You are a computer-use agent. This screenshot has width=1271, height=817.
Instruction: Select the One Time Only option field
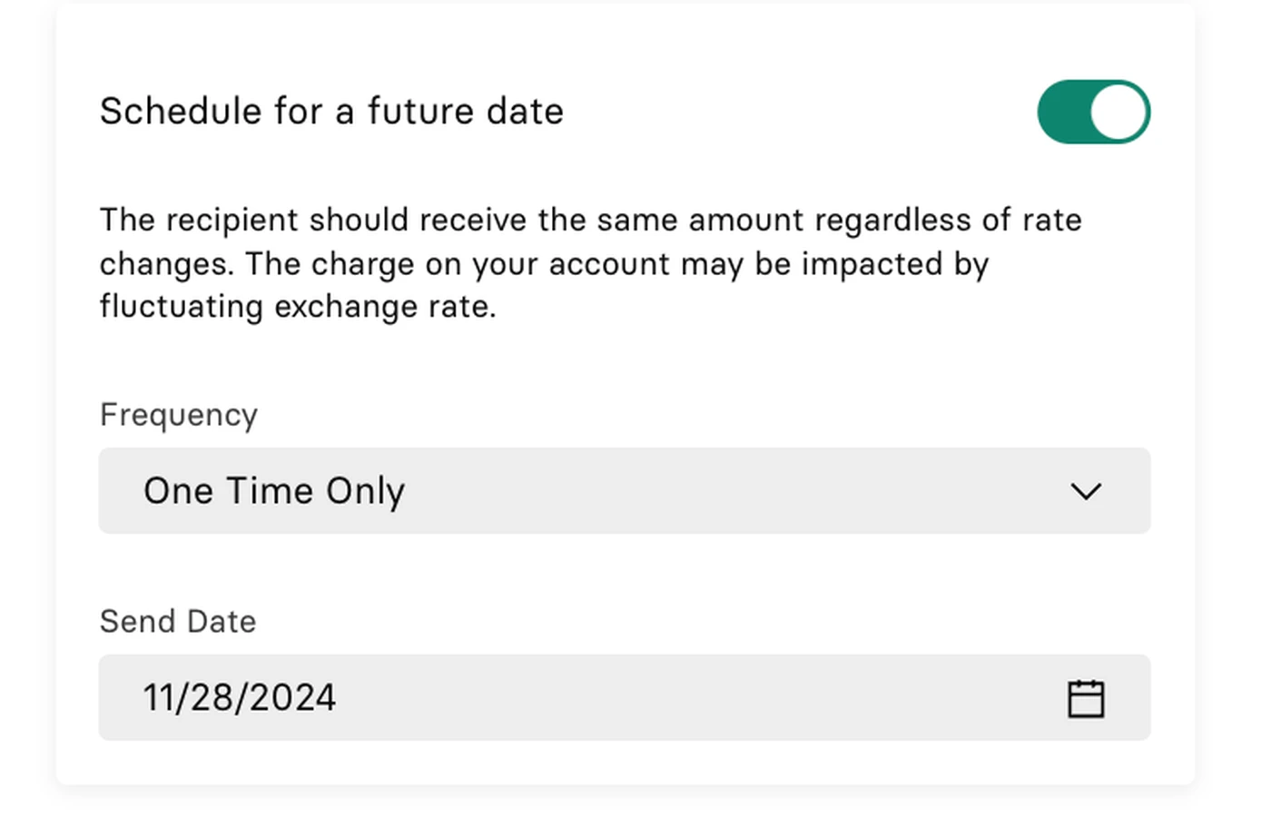tap(625, 490)
